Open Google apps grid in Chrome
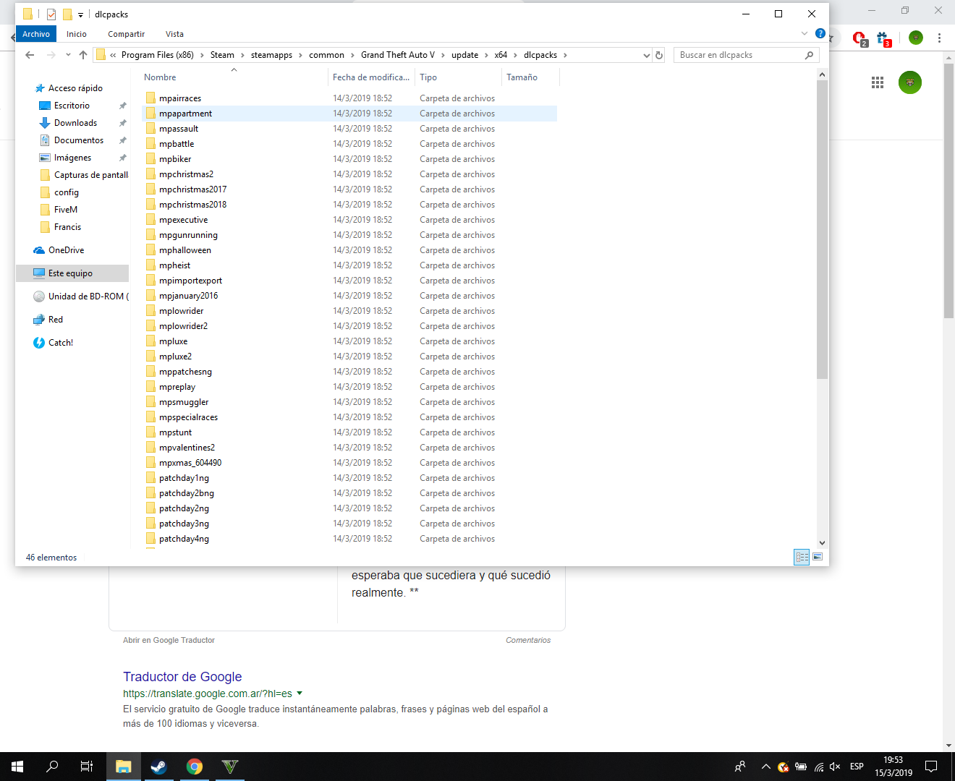The height and width of the screenshot is (781, 955). coord(878,82)
